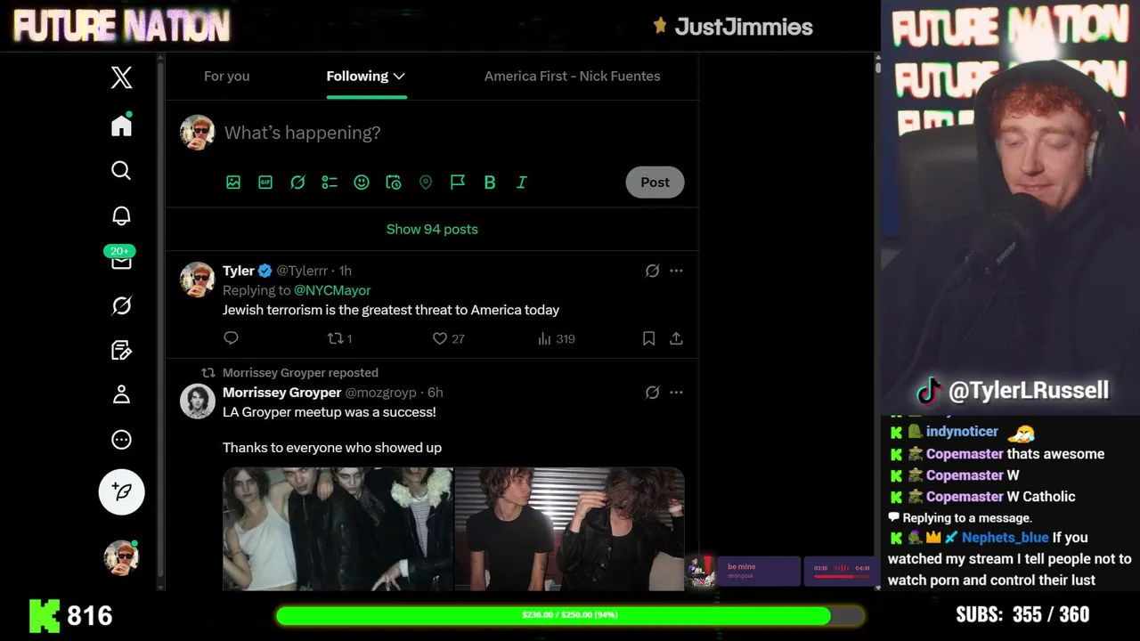Click Grok enhance icon in composer toolbar

coord(297,182)
